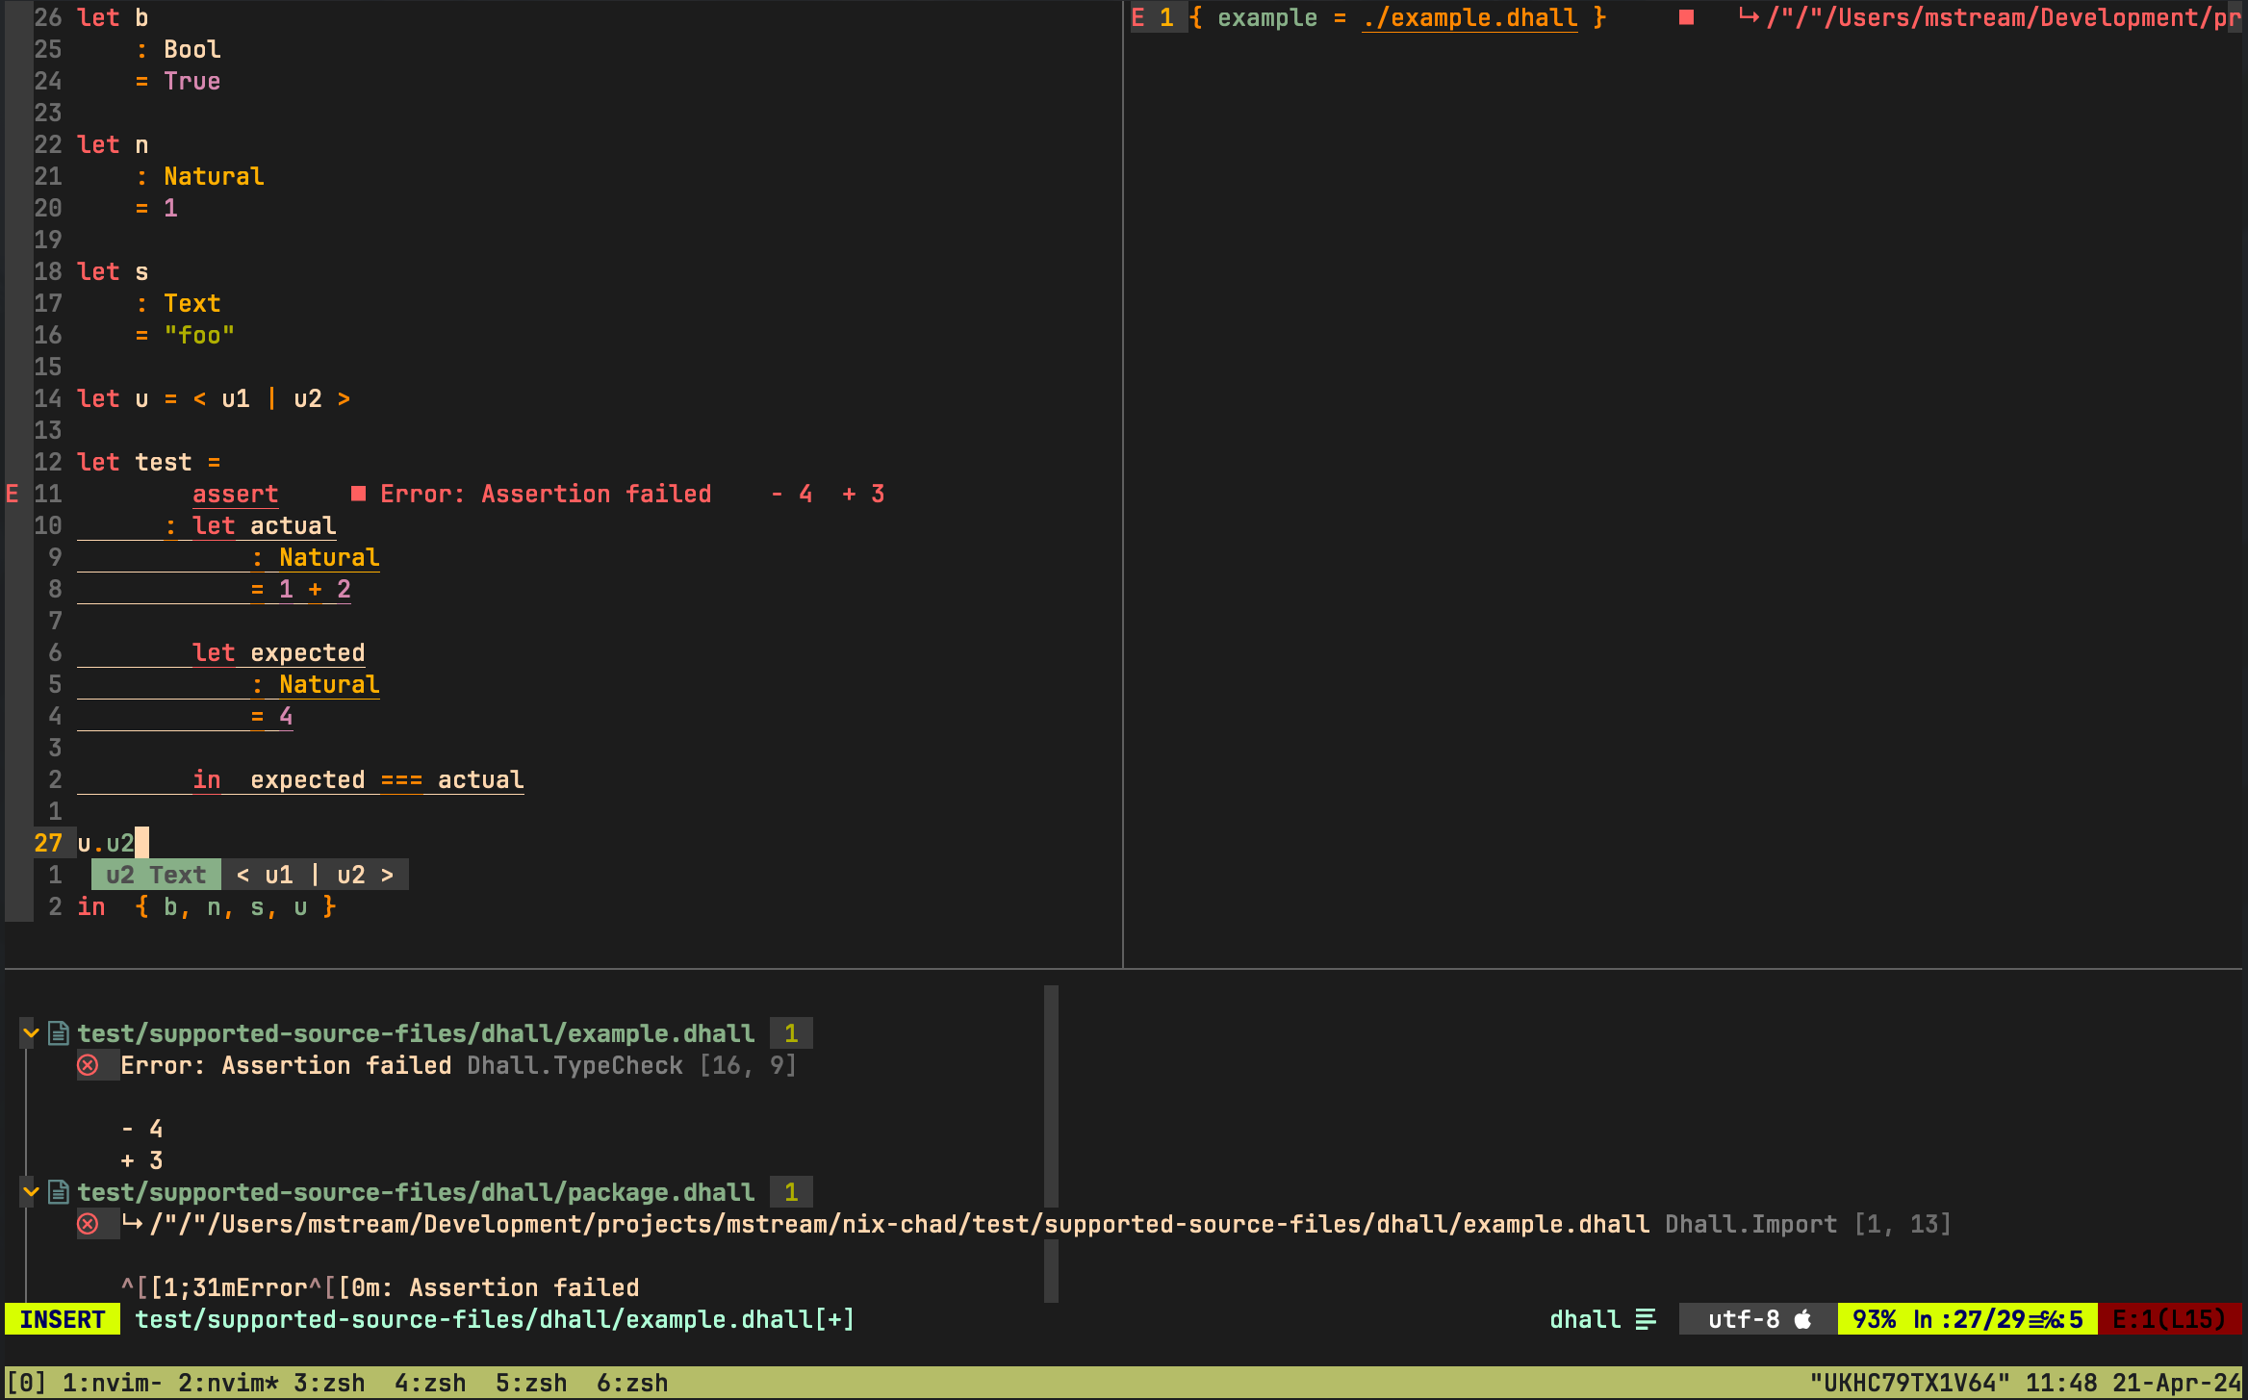The image size is (2248, 1400).
Task: Click the 'True' value
Action: pyautogui.click(x=192, y=81)
